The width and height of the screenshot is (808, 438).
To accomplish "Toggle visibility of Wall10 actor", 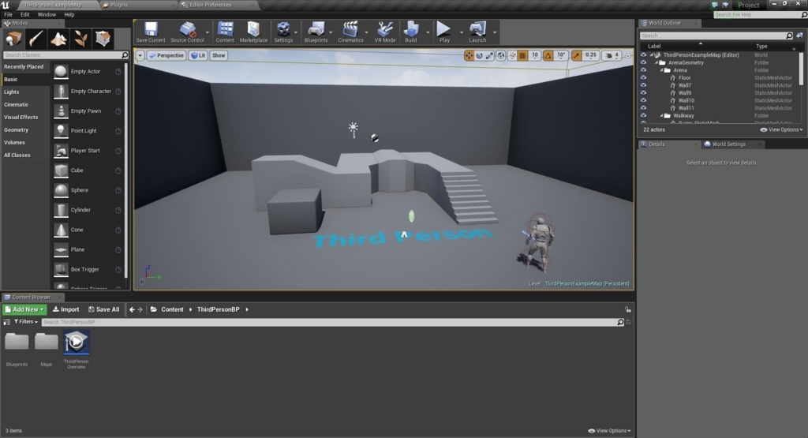I will [643, 100].
